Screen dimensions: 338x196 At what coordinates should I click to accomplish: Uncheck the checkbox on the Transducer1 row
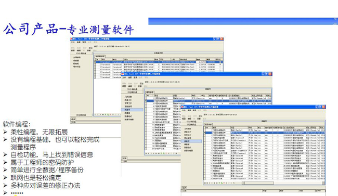220,62
